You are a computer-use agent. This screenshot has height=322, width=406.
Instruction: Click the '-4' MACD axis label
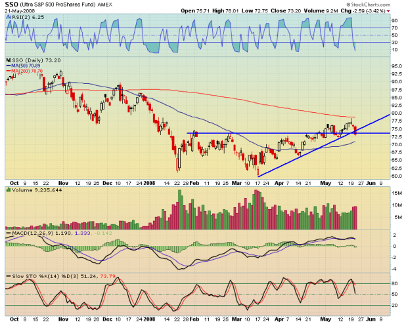(x=394, y=269)
